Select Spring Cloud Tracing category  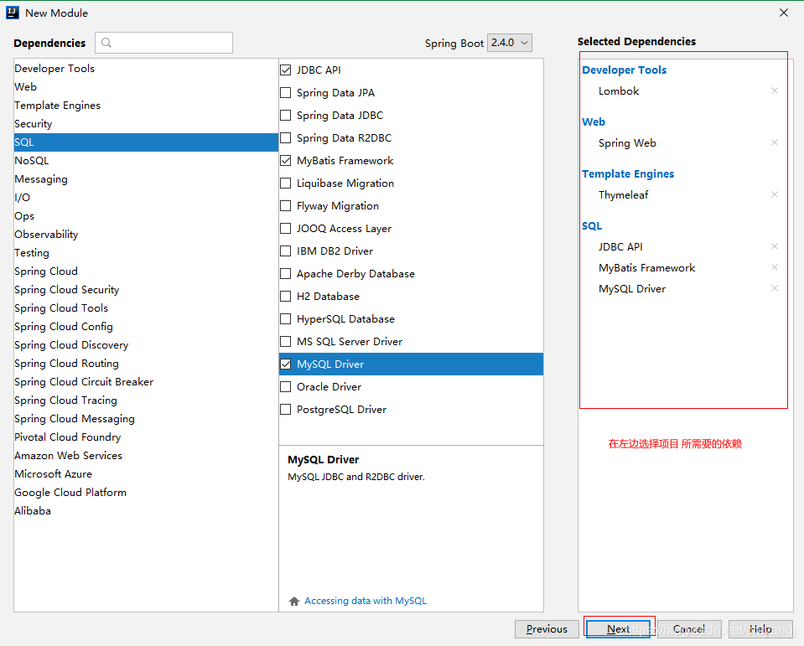[146, 401]
